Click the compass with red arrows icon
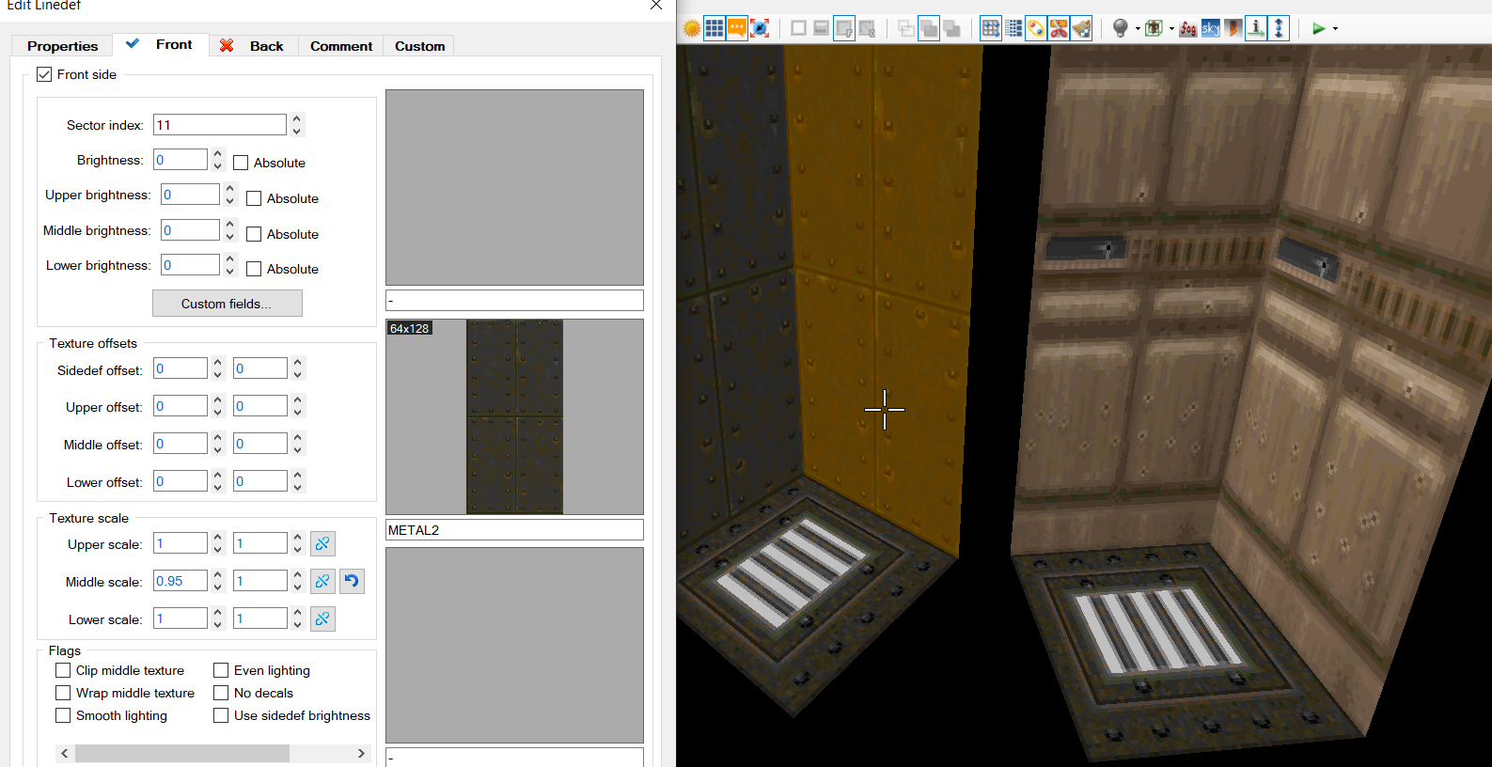 coord(760,28)
